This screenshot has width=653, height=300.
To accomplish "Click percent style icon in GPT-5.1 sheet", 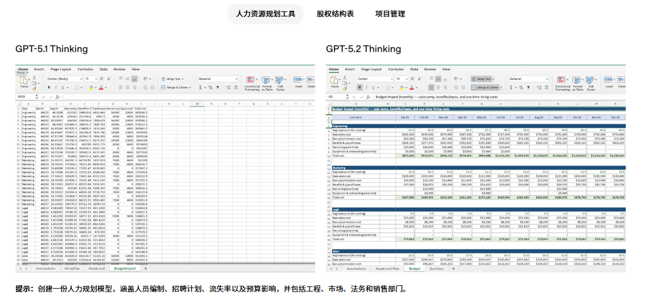I will (210, 87).
